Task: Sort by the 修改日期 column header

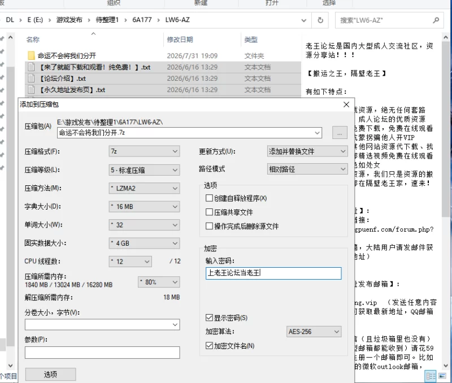Action: click(x=180, y=40)
